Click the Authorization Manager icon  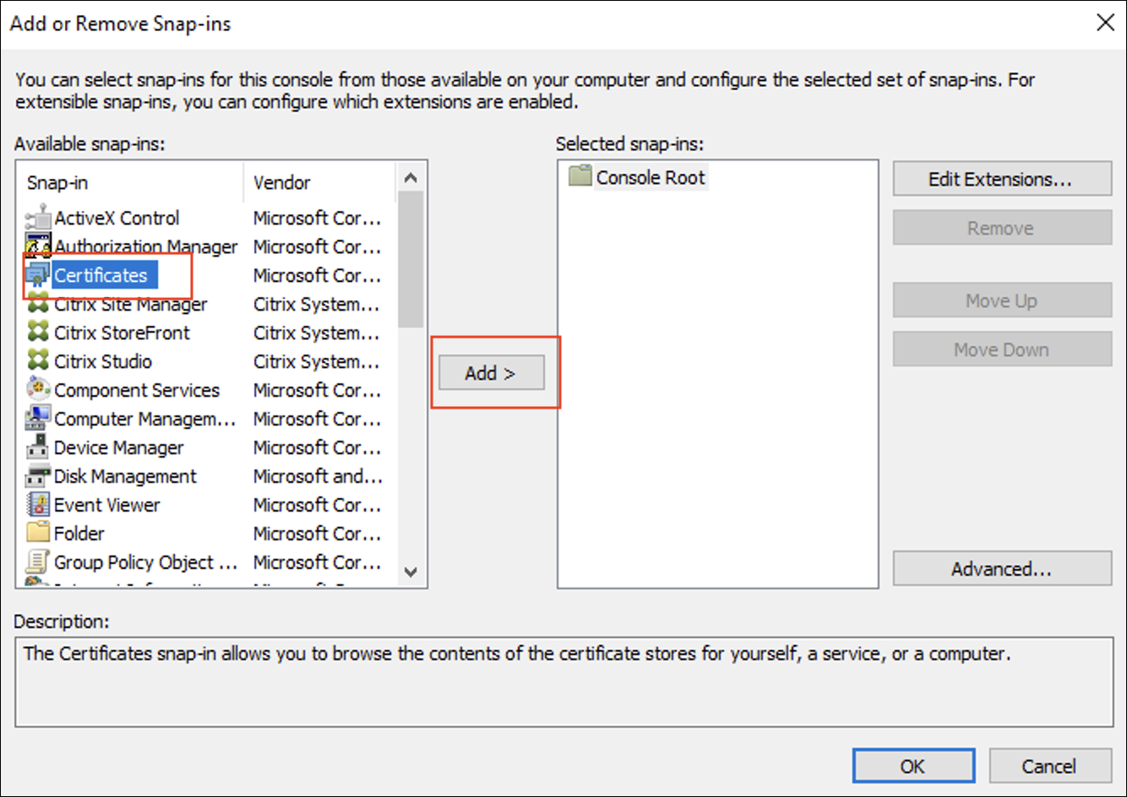click(39, 247)
